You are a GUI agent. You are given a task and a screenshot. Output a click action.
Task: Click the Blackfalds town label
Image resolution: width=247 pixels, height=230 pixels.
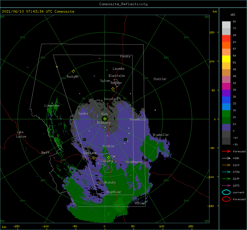click(x=117, y=76)
